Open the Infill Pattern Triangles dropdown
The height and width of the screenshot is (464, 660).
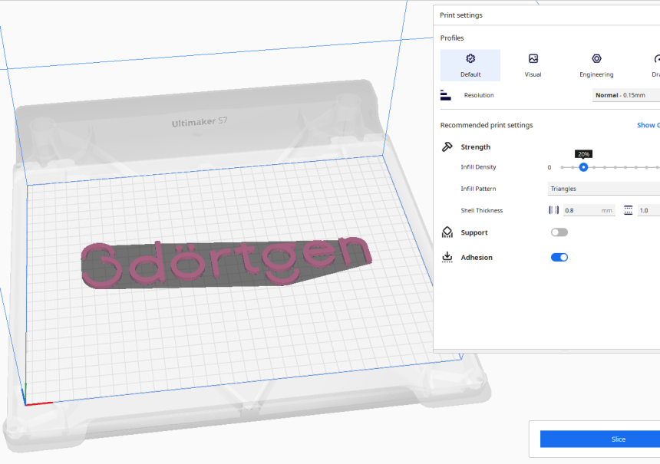point(603,189)
